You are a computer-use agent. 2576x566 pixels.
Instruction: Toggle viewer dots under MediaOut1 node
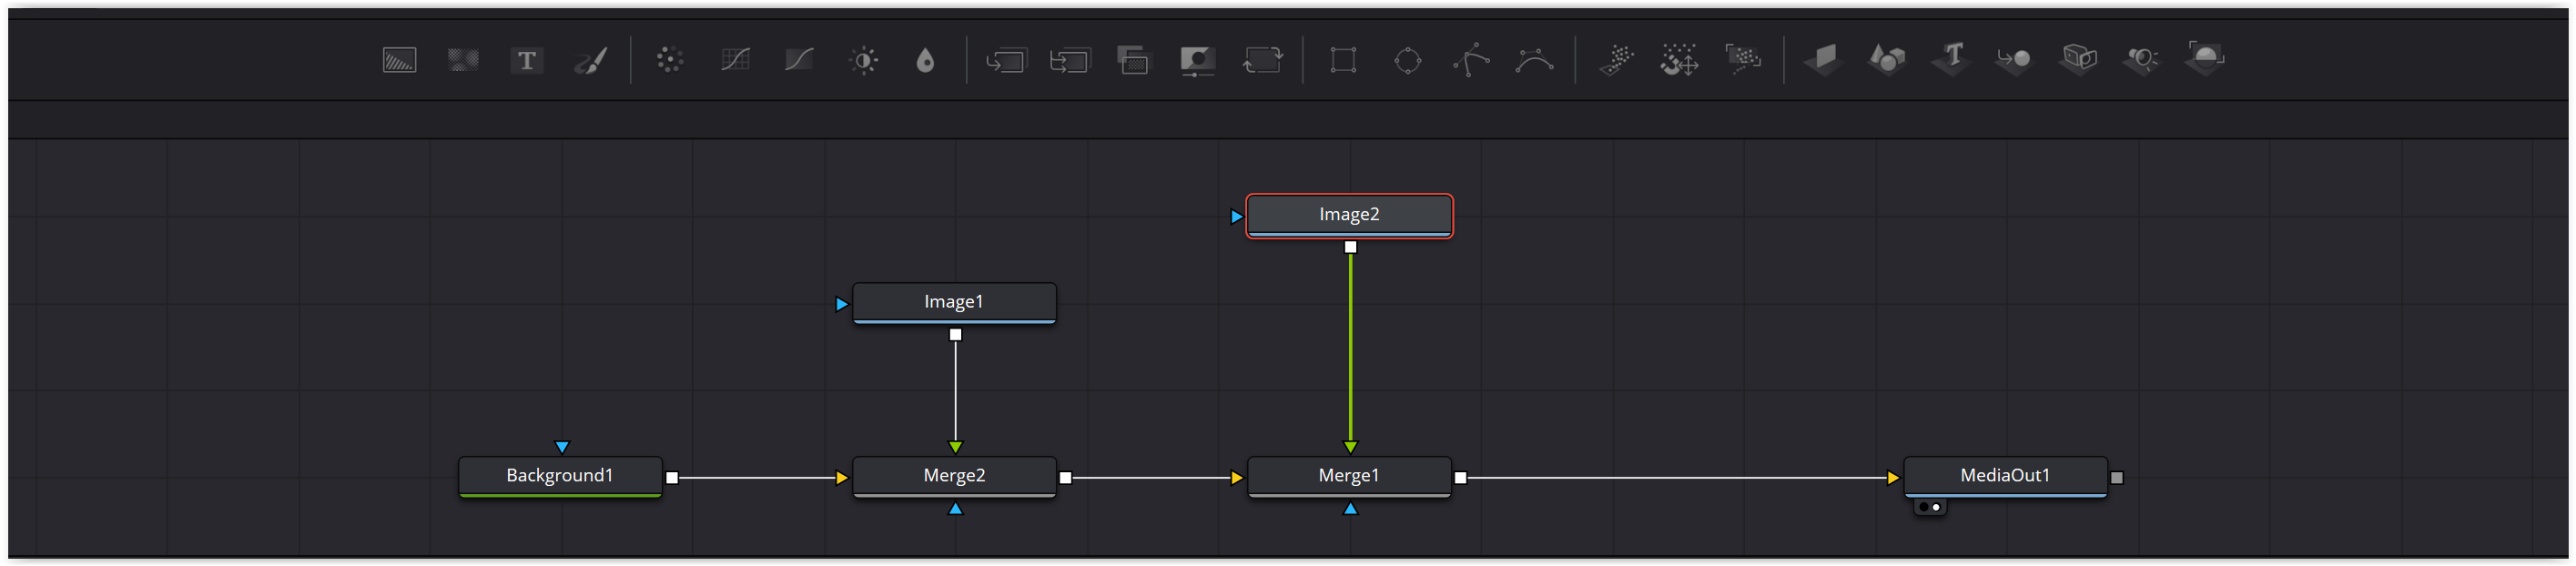point(1929,507)
